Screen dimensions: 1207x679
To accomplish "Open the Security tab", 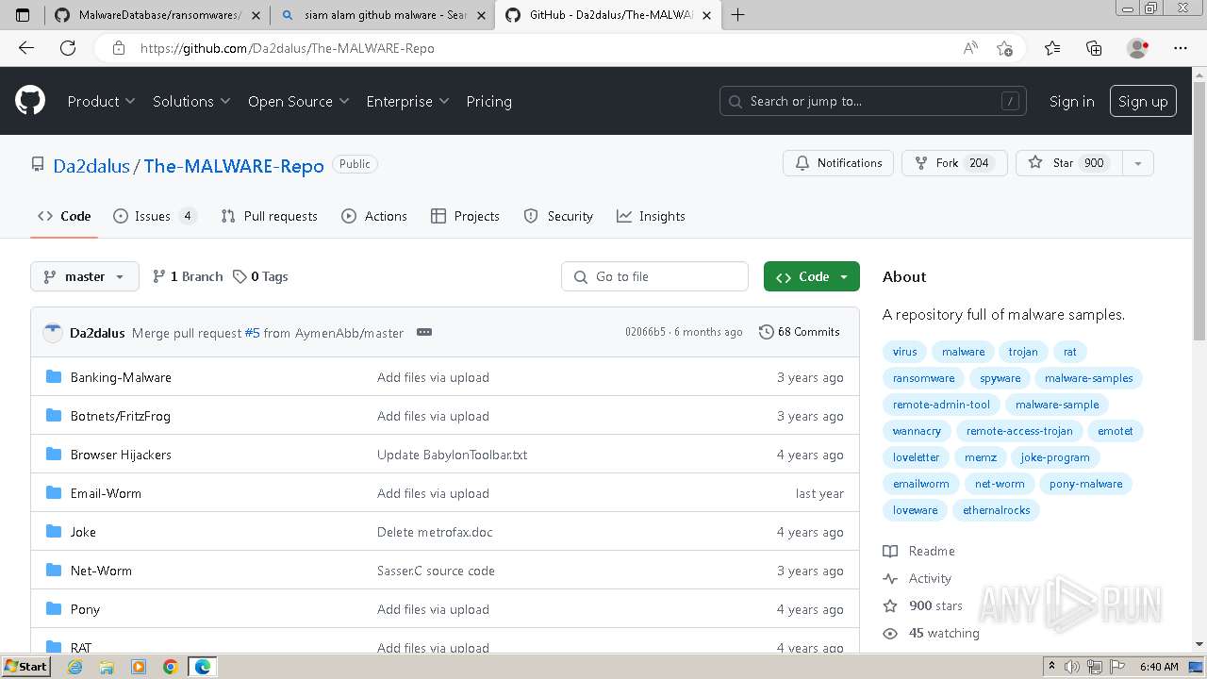I will point(558,216).
